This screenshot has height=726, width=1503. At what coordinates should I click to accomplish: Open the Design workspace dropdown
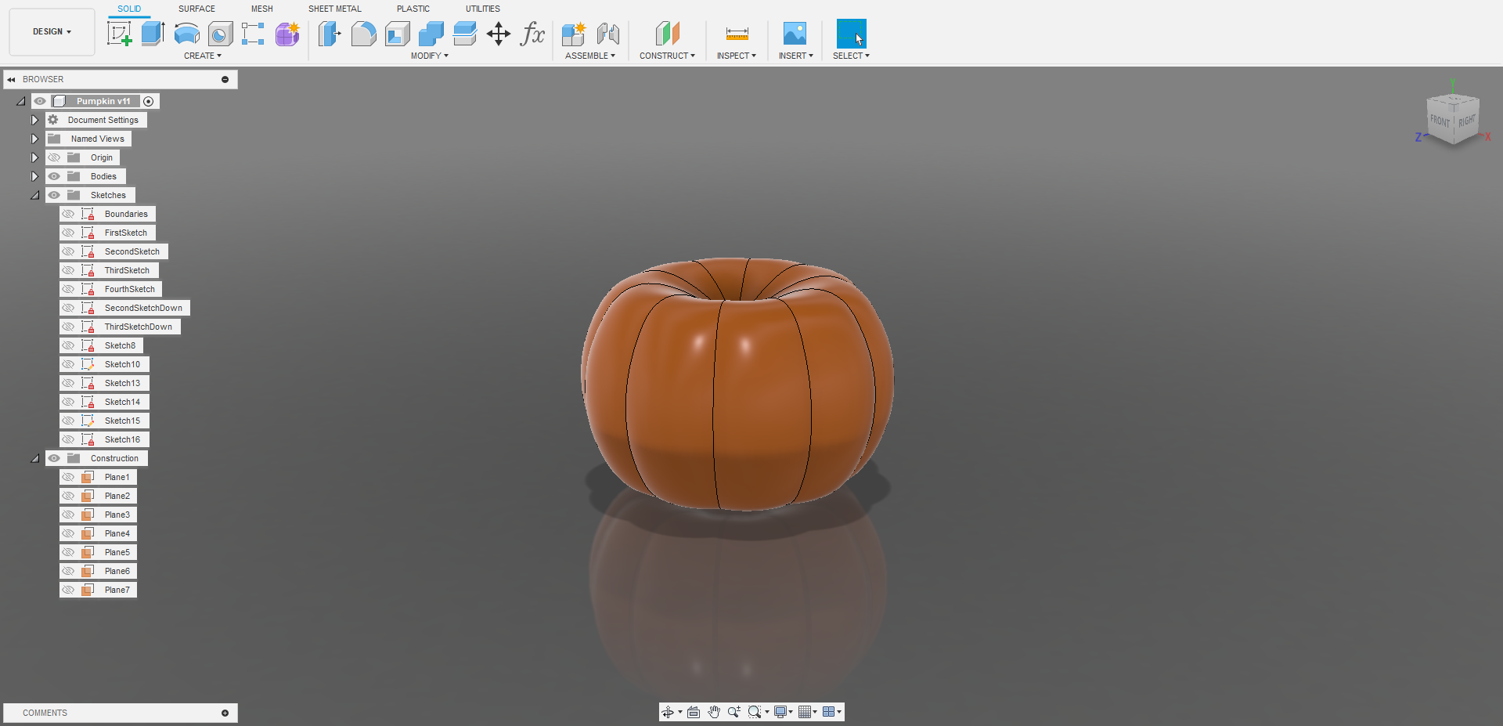(52, 32)
